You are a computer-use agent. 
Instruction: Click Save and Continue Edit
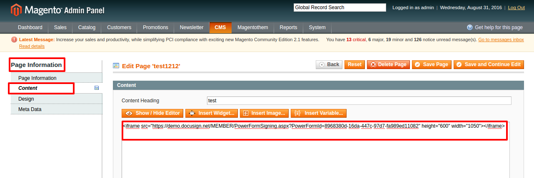[489, 64]
